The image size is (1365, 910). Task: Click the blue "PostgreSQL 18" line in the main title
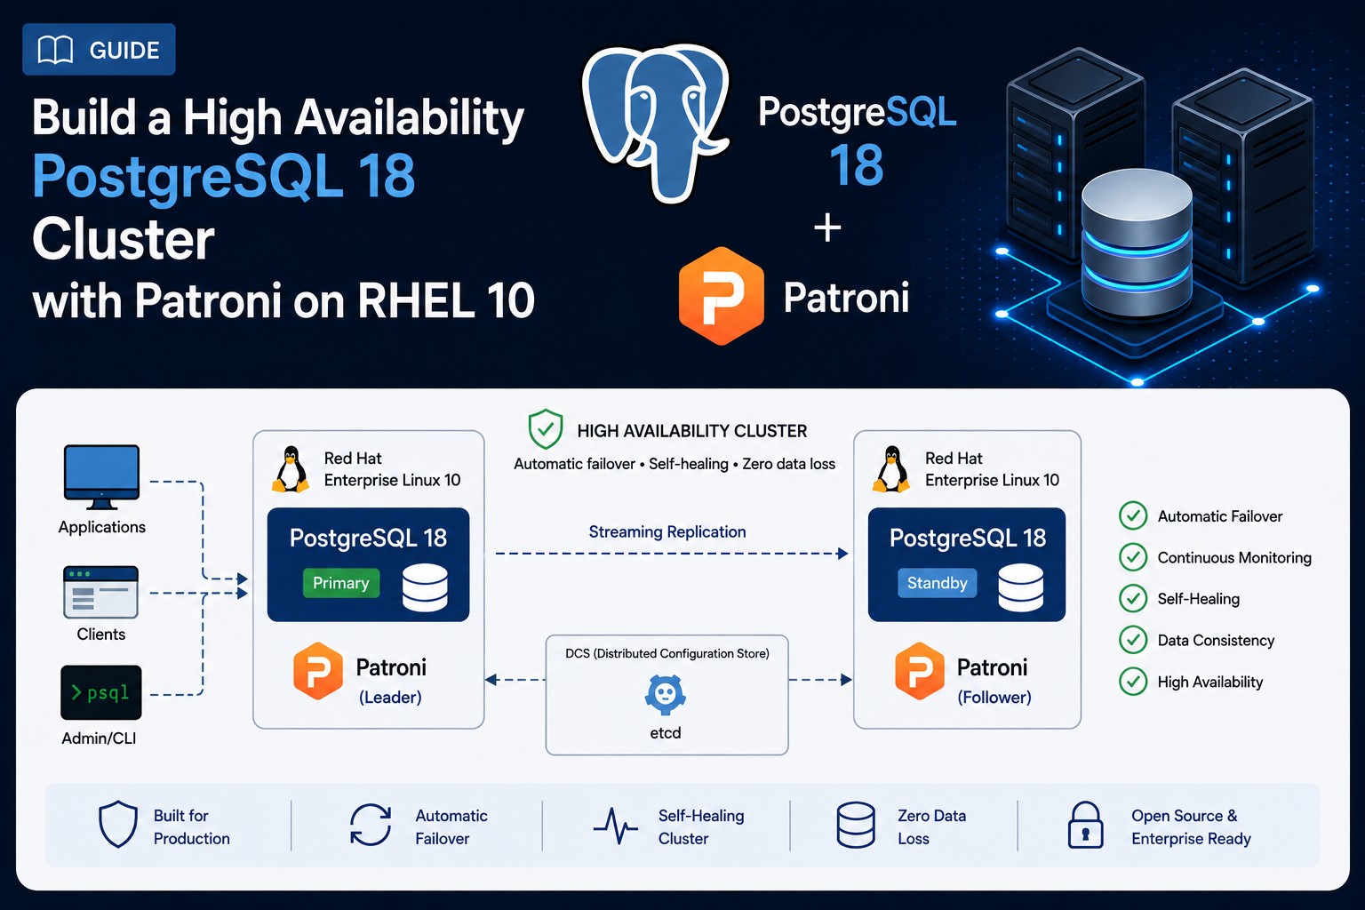[224, 176]
